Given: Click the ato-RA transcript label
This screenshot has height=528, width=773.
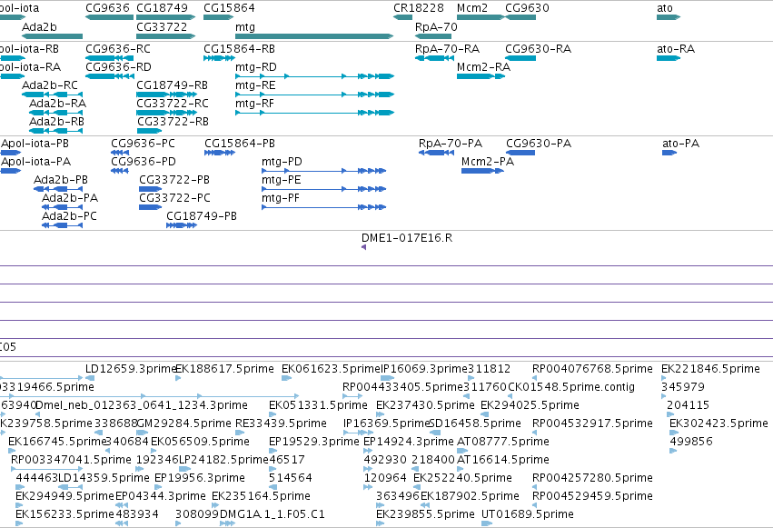Looking at the screenshot, I should (x=676, y=49).
